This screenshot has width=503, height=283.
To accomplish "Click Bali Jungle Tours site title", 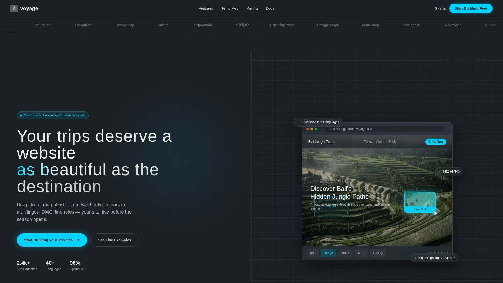I will (321, 142).
